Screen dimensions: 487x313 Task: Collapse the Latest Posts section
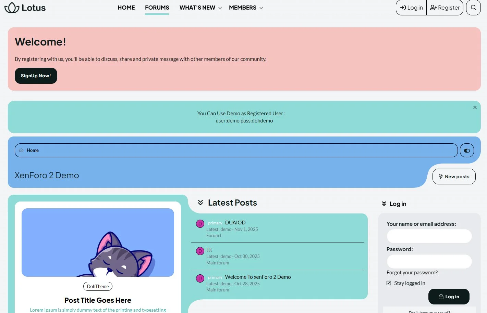(200, 203)
